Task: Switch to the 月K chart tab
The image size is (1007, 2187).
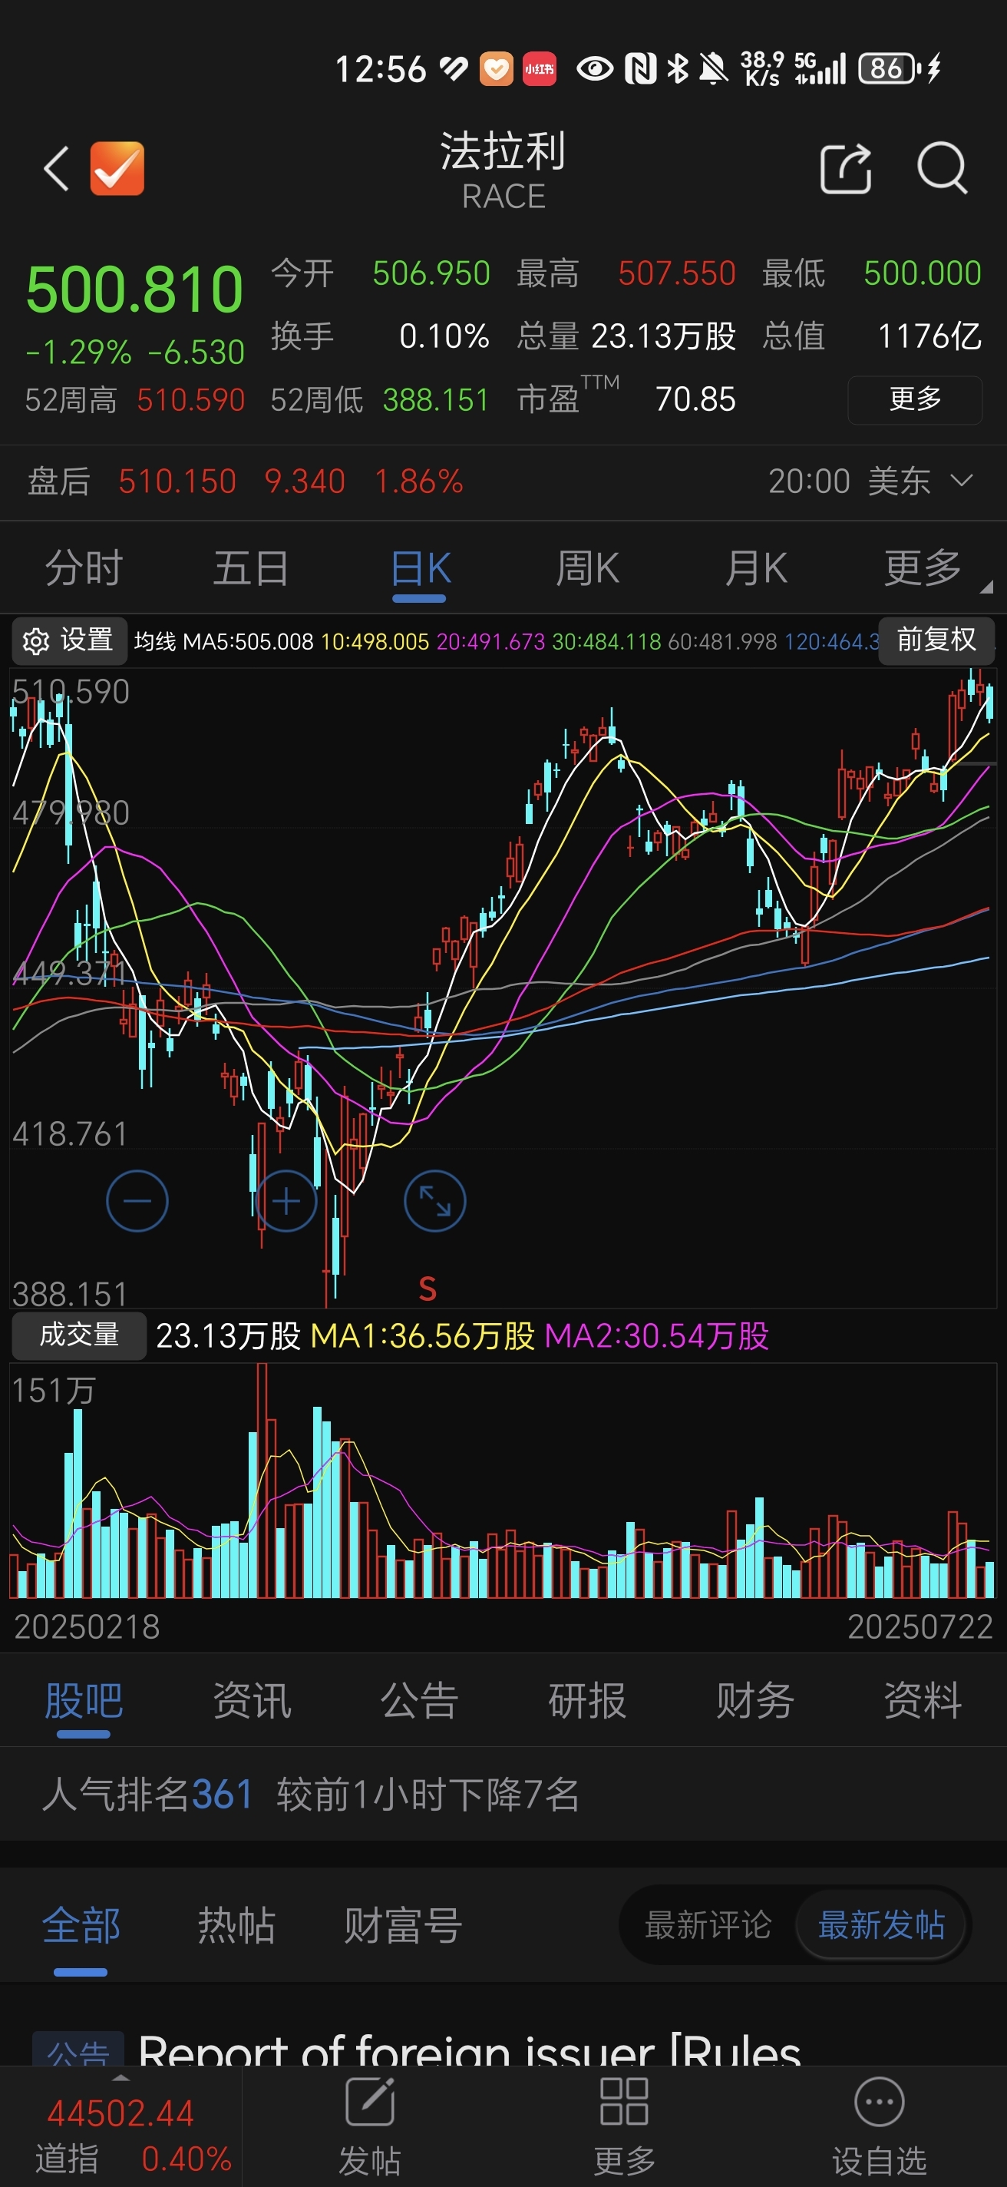Action: click(x=755, y=568)
